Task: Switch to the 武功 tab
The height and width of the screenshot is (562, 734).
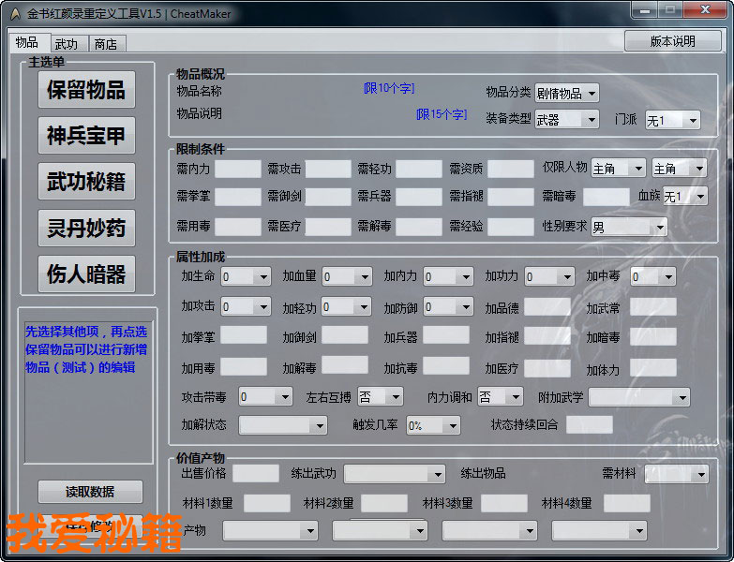Action: (x=67, y=44)
